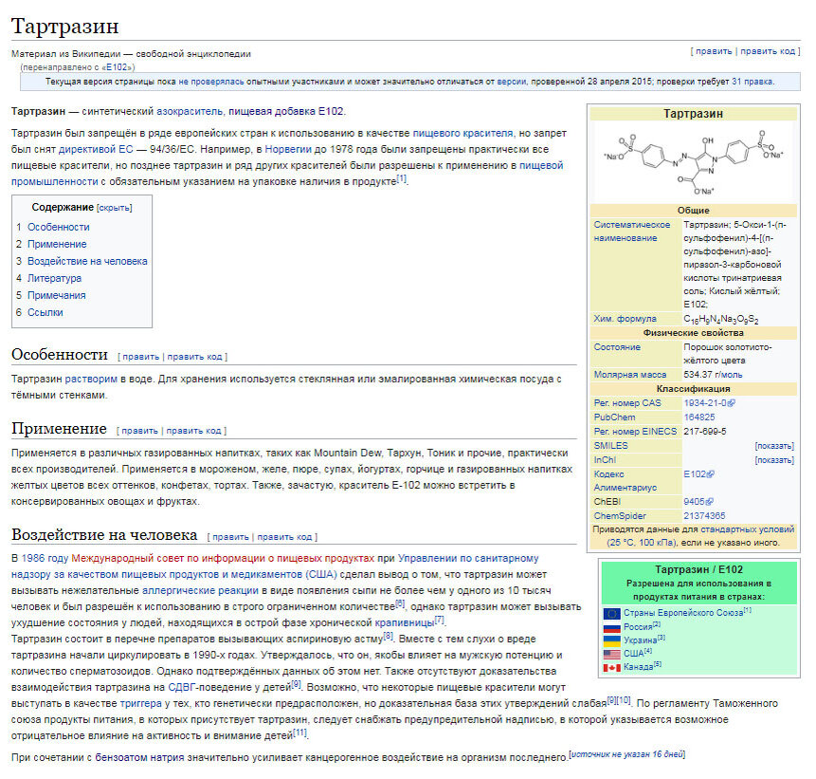Edit the 'Особенности' section via 'править'
The image size is (816, 779).
(140, 357)
